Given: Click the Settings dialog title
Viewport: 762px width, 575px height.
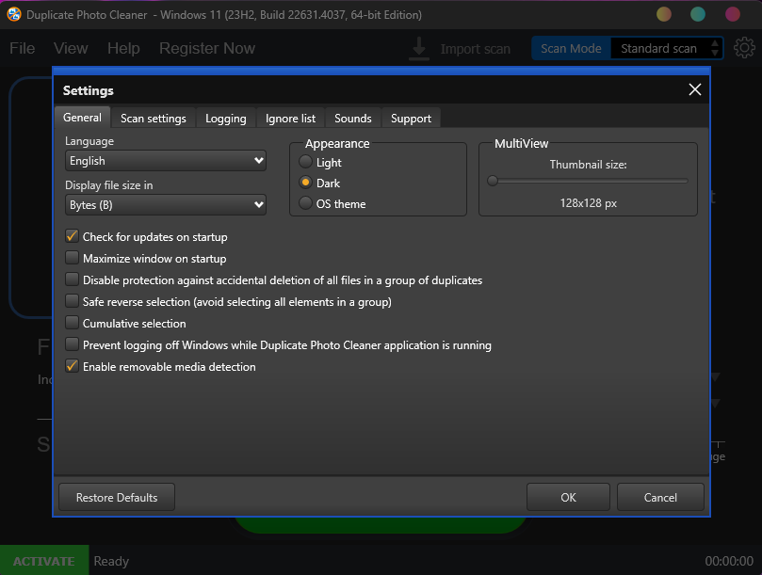Looking at the screenshot, I should pyautogui.click(x=89, y=90).
